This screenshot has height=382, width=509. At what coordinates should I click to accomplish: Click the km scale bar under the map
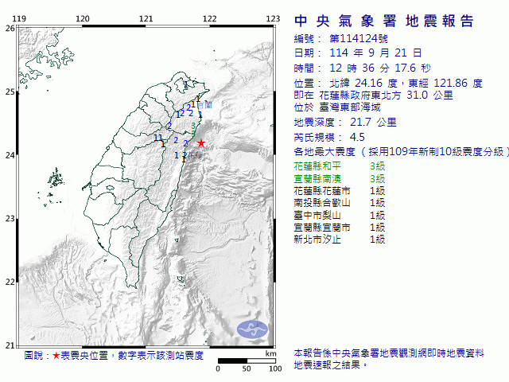(247, 361)
